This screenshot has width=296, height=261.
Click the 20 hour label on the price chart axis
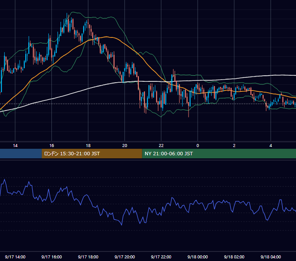pos(124,146)
